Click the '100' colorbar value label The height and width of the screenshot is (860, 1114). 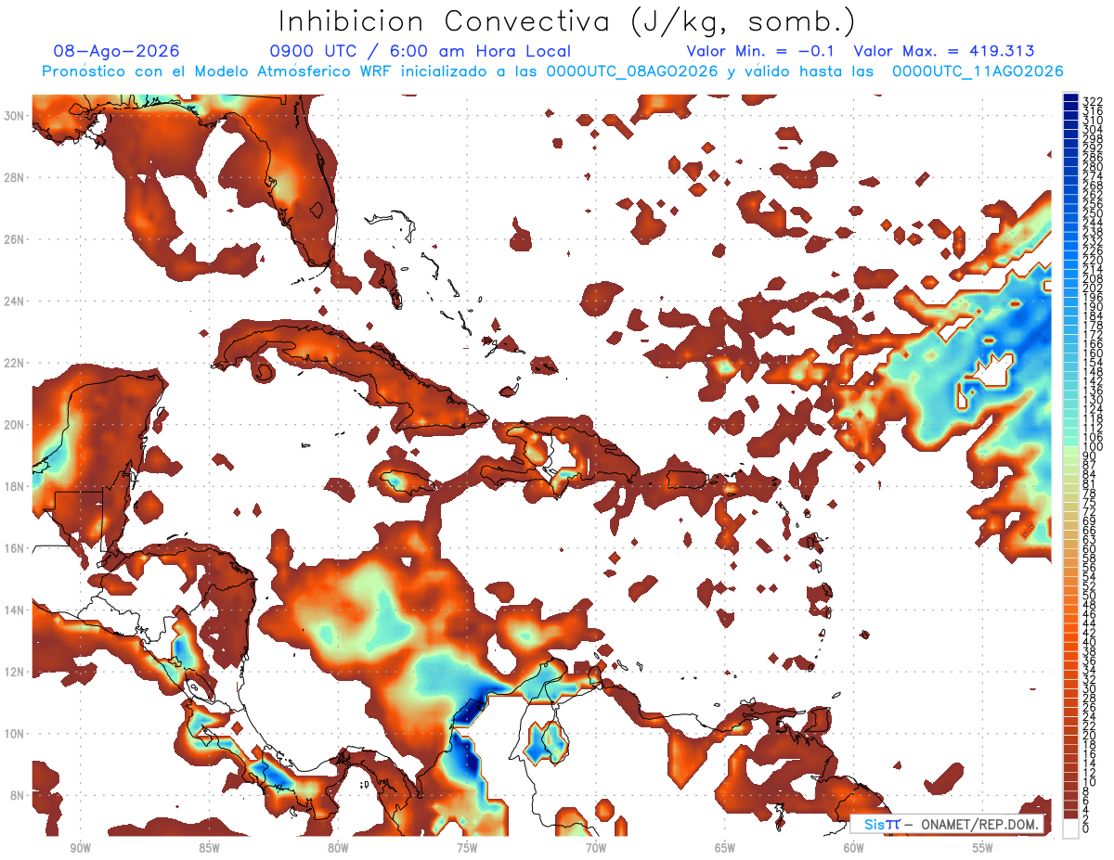click(1093, 448)
